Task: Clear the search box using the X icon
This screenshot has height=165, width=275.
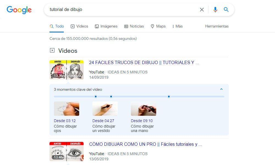Action: pos(202,9)
